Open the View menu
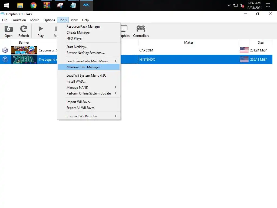Screen dimensions: 277x208 [74, 20]
